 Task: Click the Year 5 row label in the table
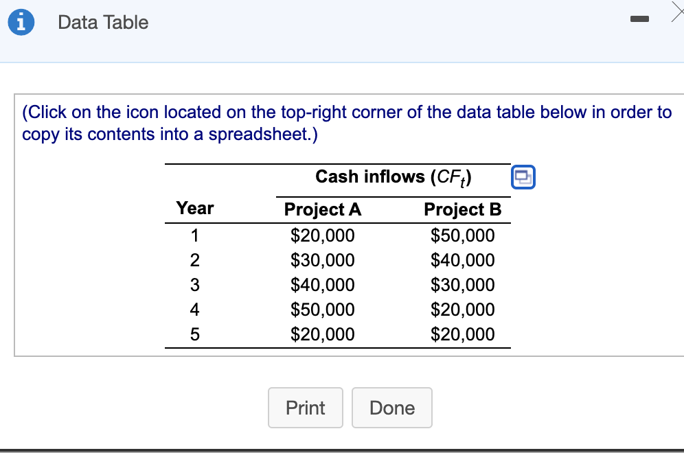[194, 334]
